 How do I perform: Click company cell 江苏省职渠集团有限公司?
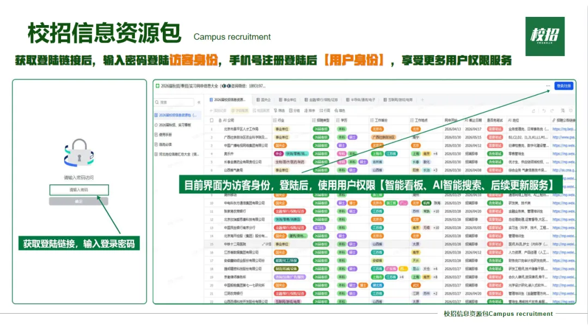[241, 252]
